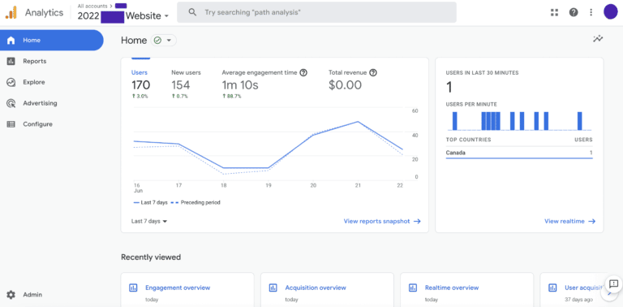Expand the Home data quality status dropdown
Image resolution: width=623 pixels, height=307 pixels.
pyautogui.click(x=164, y=40)
